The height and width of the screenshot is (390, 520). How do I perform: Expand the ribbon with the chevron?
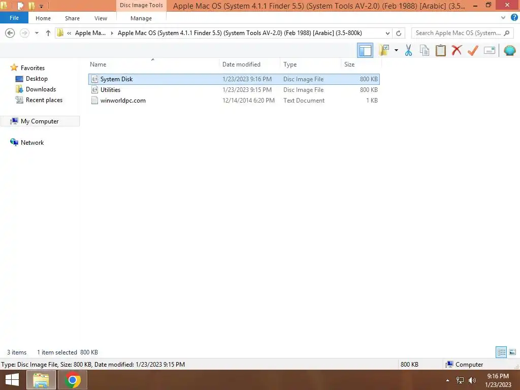pyautogui.click(x=503, y=18)
